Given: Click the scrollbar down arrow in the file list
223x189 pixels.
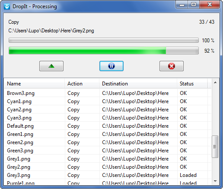Looking at the screenshot, I should 215,181.
